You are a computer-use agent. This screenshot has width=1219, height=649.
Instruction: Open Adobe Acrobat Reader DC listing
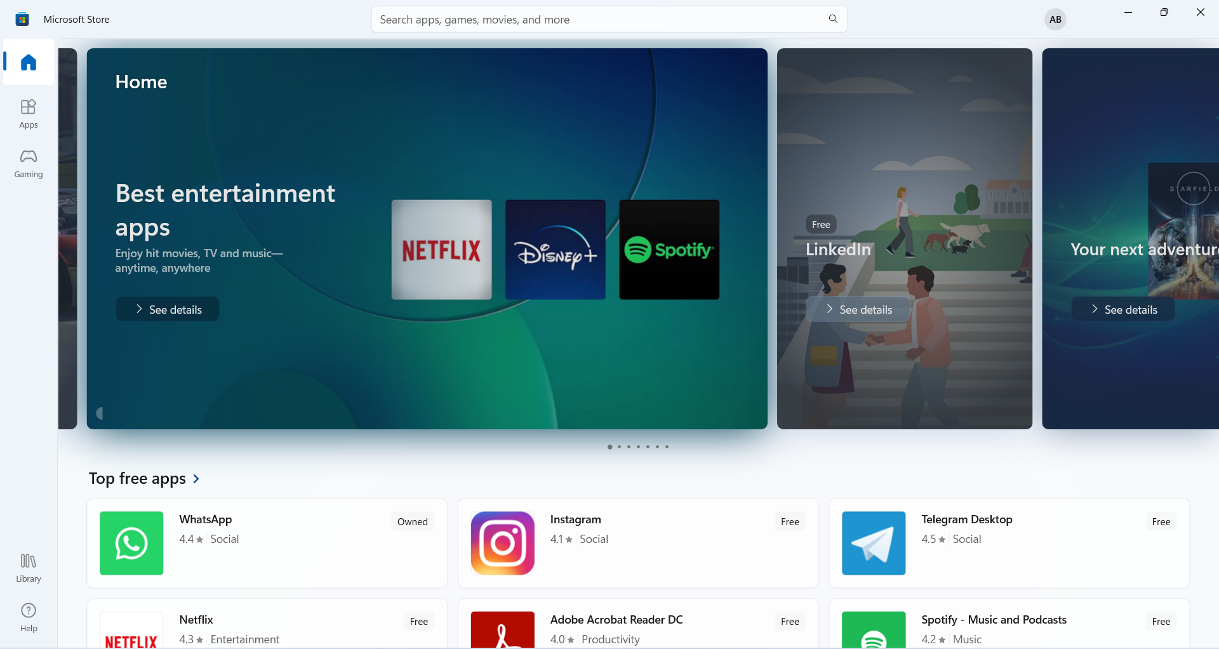(x=637, y=629)
